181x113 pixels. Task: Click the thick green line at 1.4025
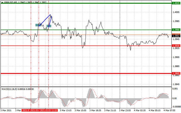(86, 3)
